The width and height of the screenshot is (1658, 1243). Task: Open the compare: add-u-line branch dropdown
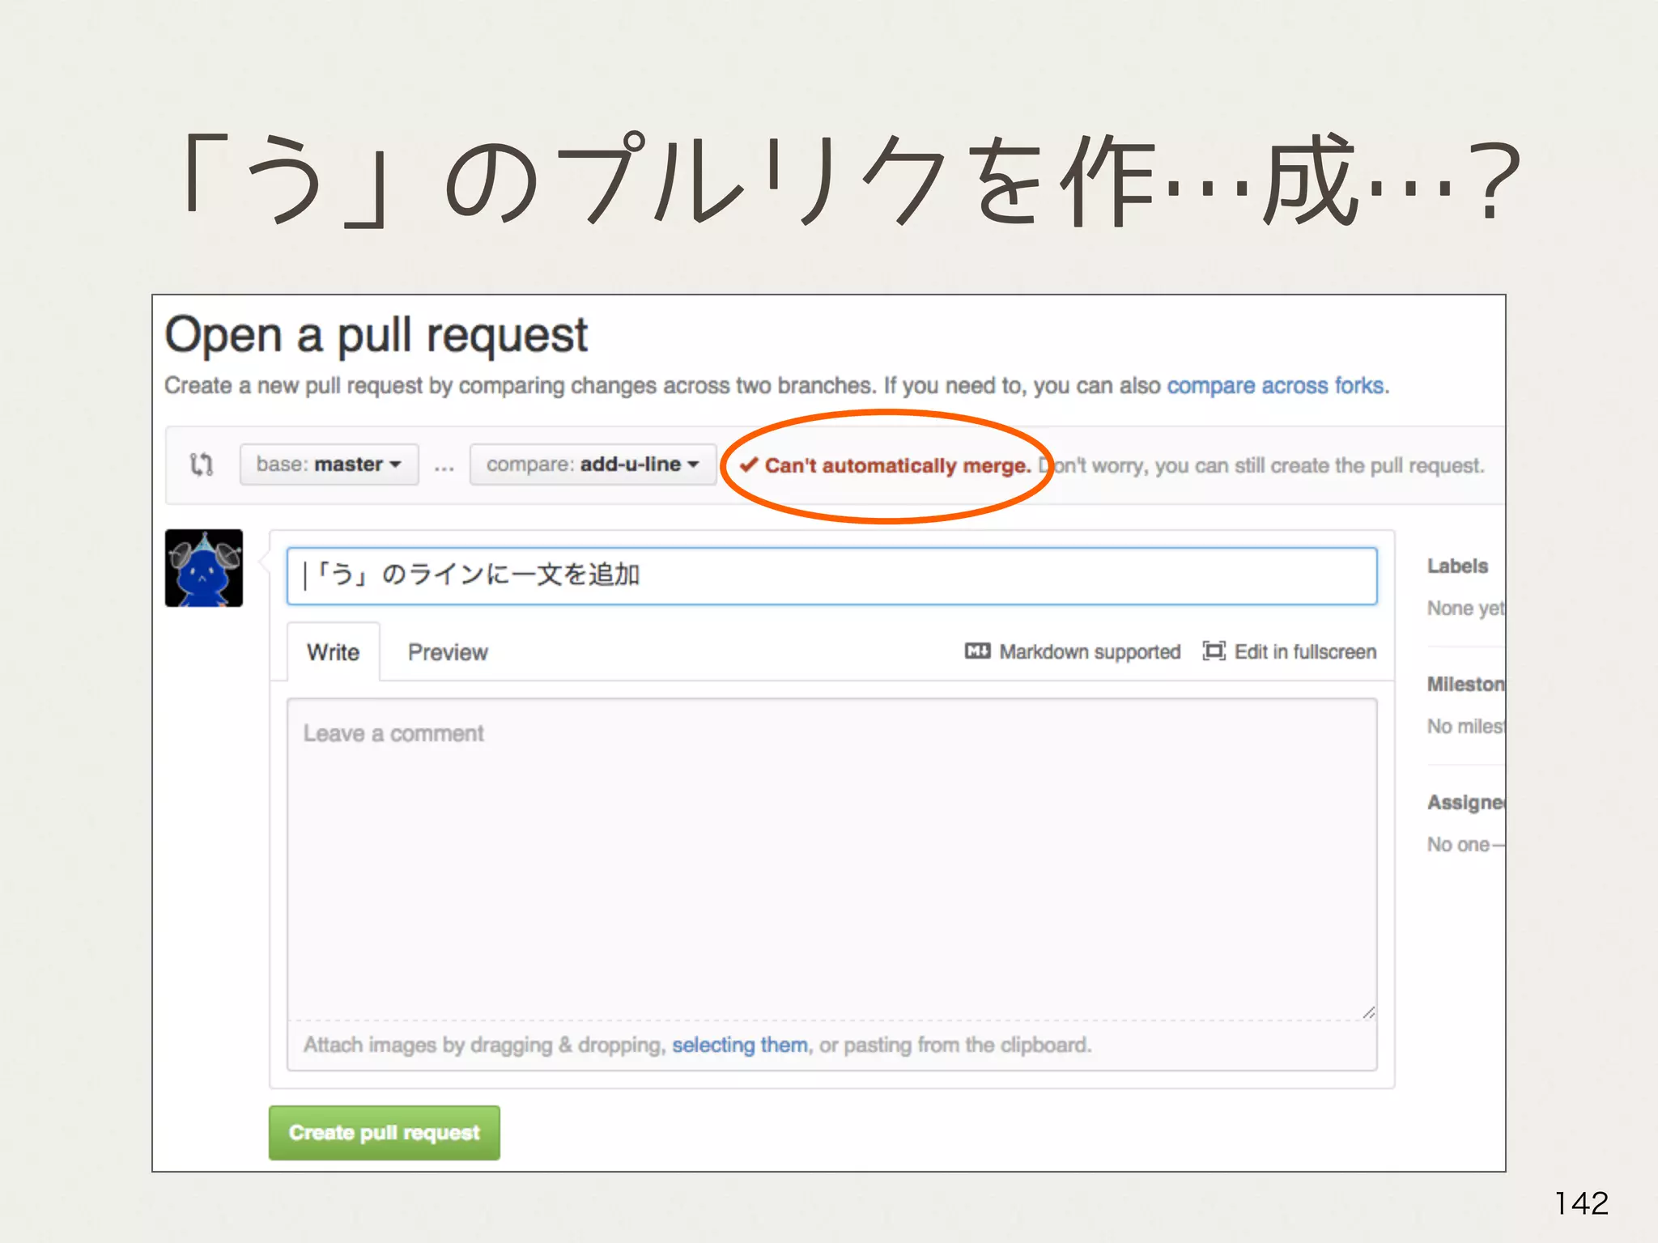pyautogui.click(x=593, y=465)
